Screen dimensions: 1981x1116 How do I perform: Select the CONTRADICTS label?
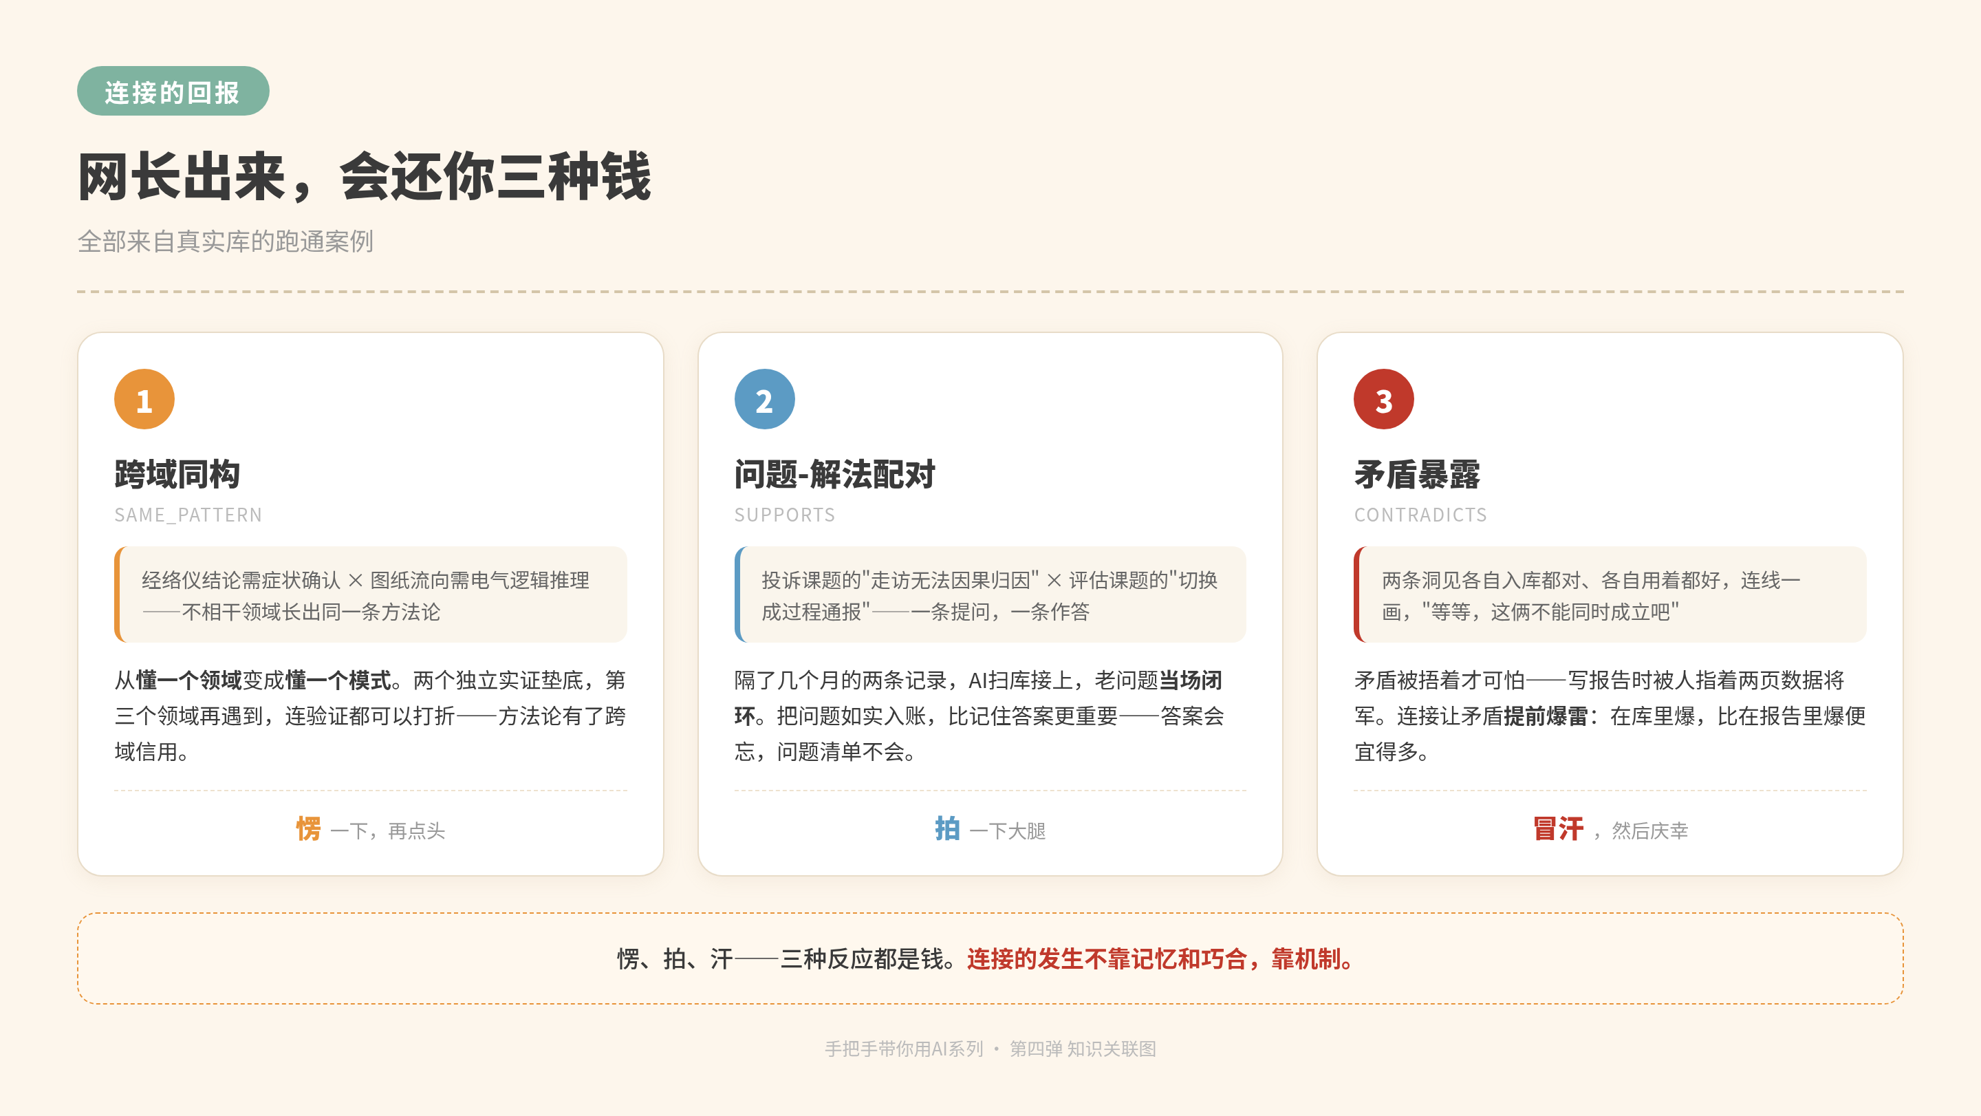[1420, 515]
